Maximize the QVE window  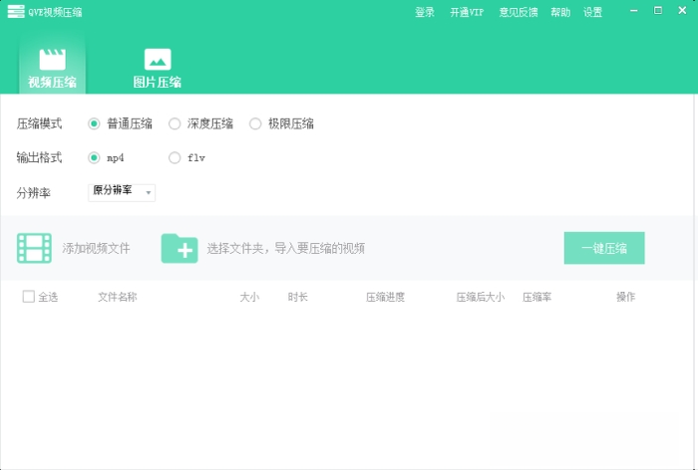[x=658, y=11]
